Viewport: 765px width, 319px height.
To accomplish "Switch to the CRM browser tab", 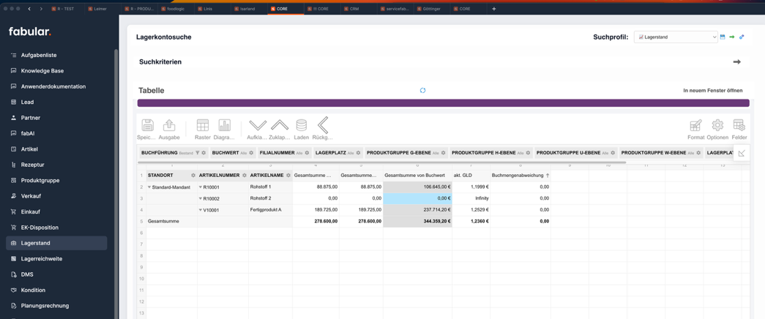I will (354, 9).
